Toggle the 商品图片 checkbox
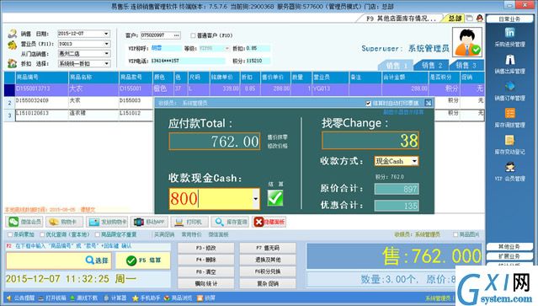 (x=455, y=234)
